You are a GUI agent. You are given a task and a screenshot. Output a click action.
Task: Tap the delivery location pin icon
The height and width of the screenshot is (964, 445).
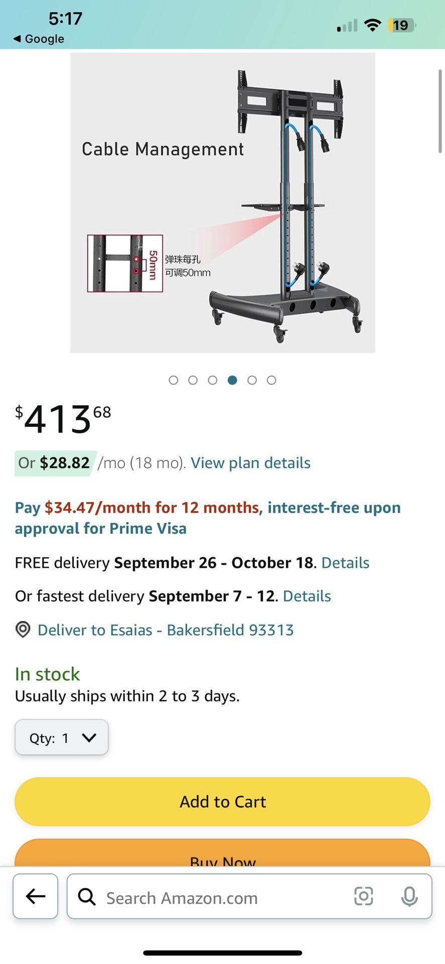[23, 630]
